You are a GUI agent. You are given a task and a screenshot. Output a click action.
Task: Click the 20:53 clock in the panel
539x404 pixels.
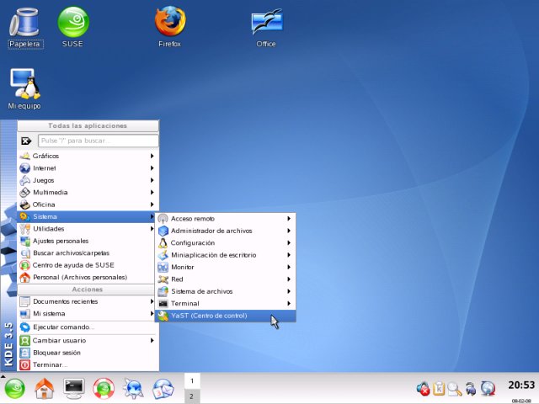coord(521,385)
